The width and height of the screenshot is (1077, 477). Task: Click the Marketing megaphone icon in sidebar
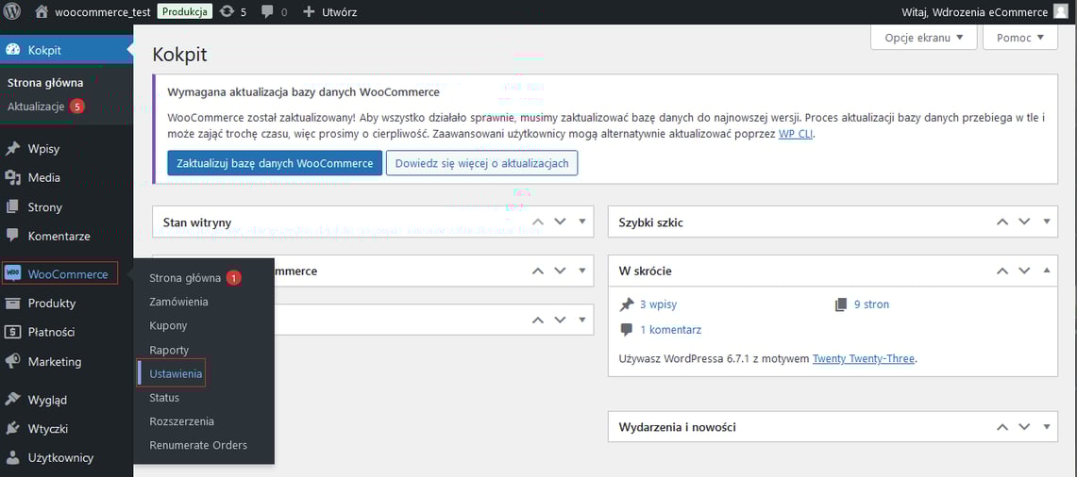pyautogui.click(x=12, y=361)
